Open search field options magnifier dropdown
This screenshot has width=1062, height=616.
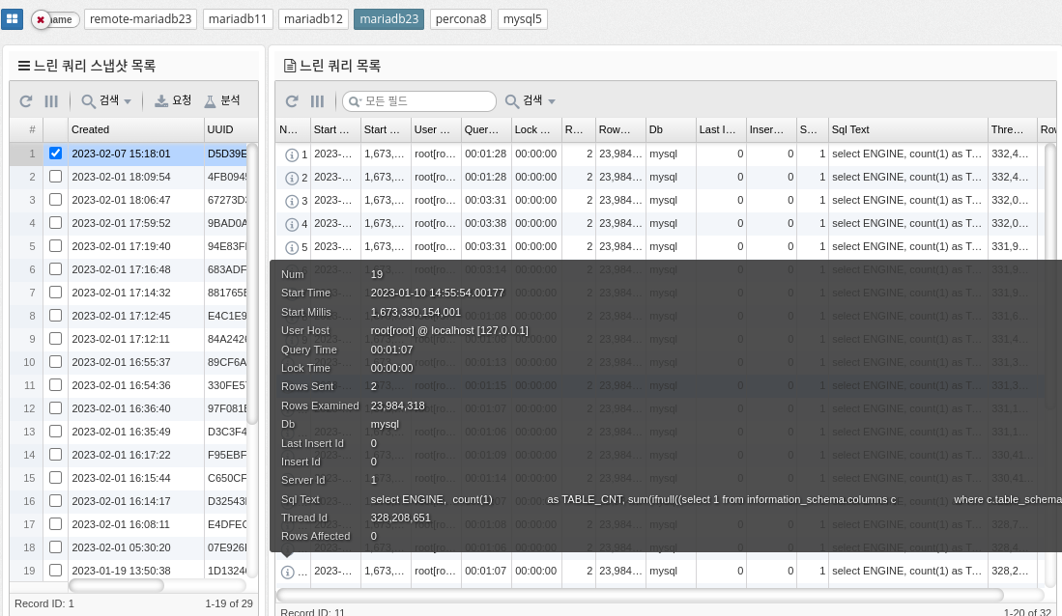pyautogui.click(x=355, y=101)
